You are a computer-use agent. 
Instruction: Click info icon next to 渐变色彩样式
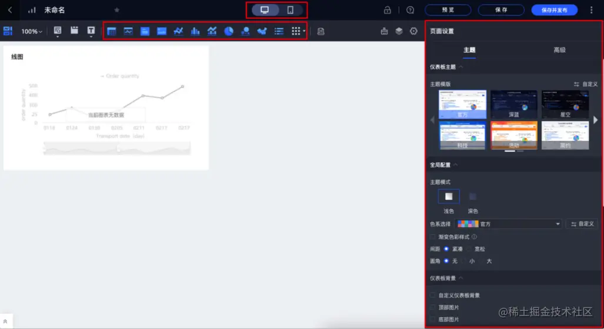tap(474, 237)
